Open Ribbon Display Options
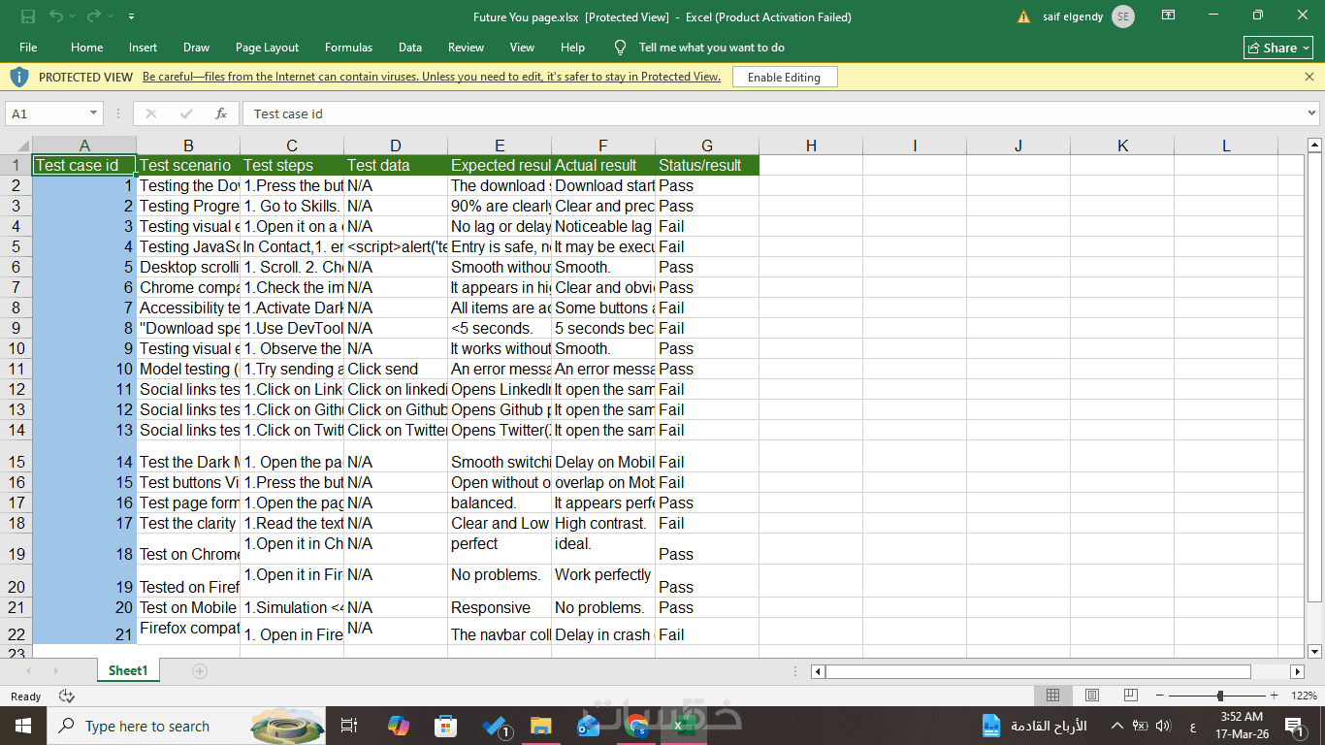 pyautogui.click(x=1168, y=16)
